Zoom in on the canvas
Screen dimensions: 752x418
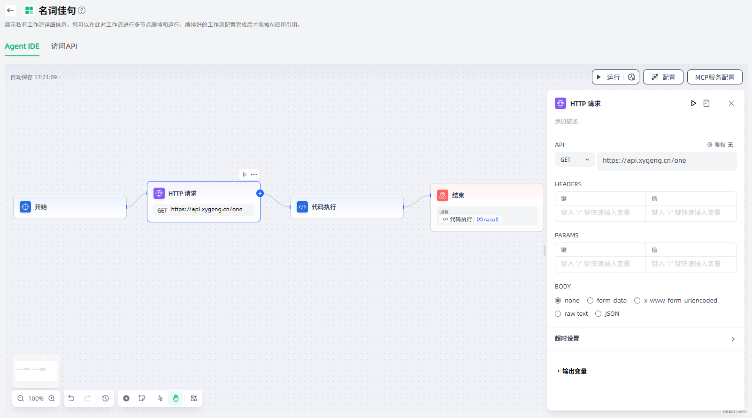pos(52,398)
